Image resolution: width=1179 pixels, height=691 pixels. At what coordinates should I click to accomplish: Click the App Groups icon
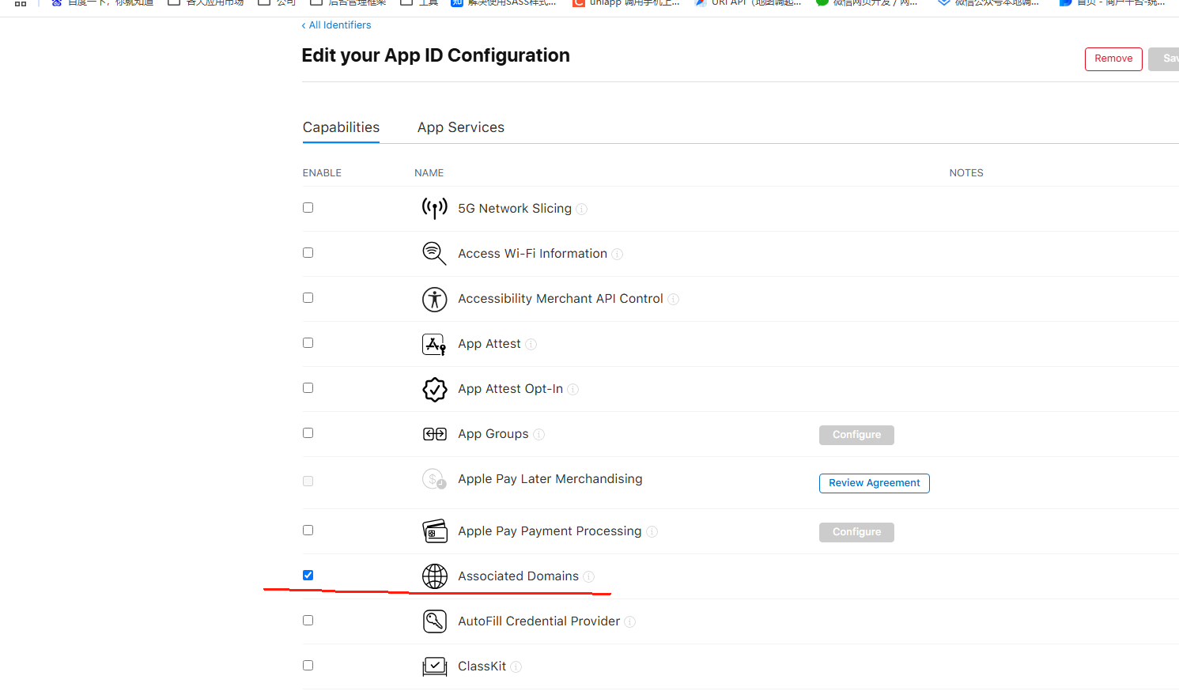434,434
